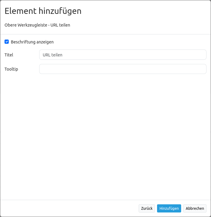Confirm with the Hinzufügen button
This screenshot has width=211, height=217.
169,208
